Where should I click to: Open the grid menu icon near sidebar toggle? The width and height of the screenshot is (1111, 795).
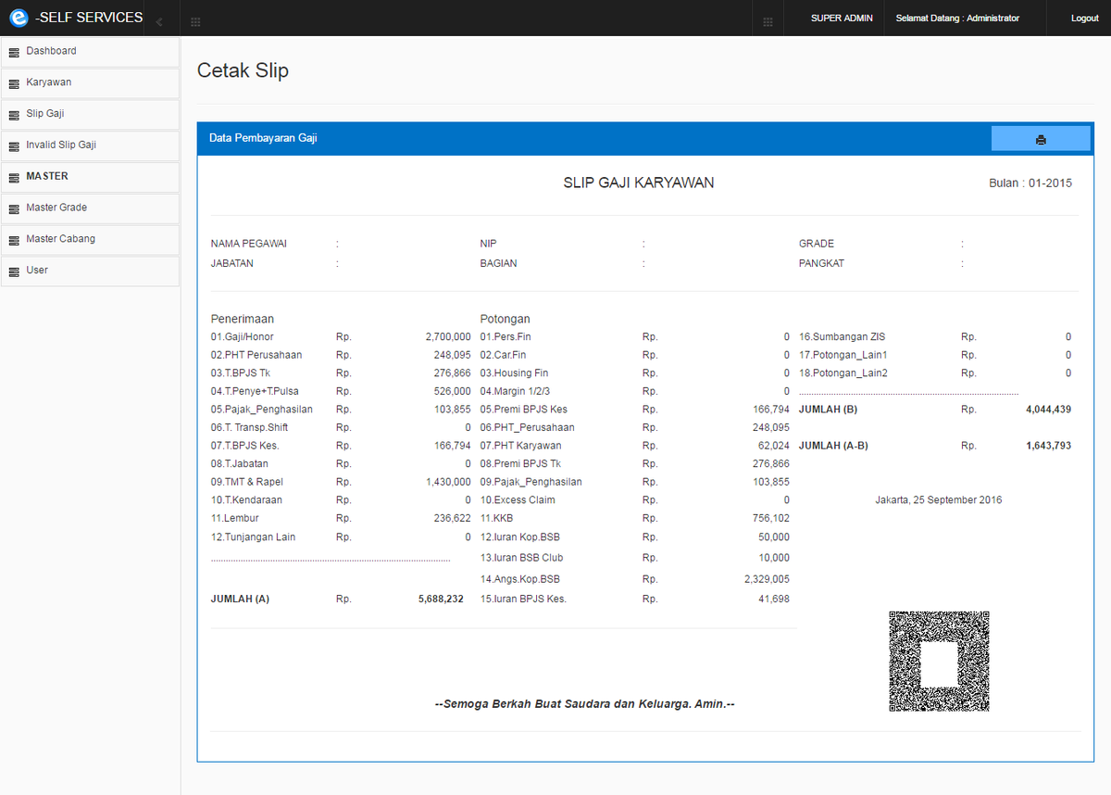pos(195,21)
